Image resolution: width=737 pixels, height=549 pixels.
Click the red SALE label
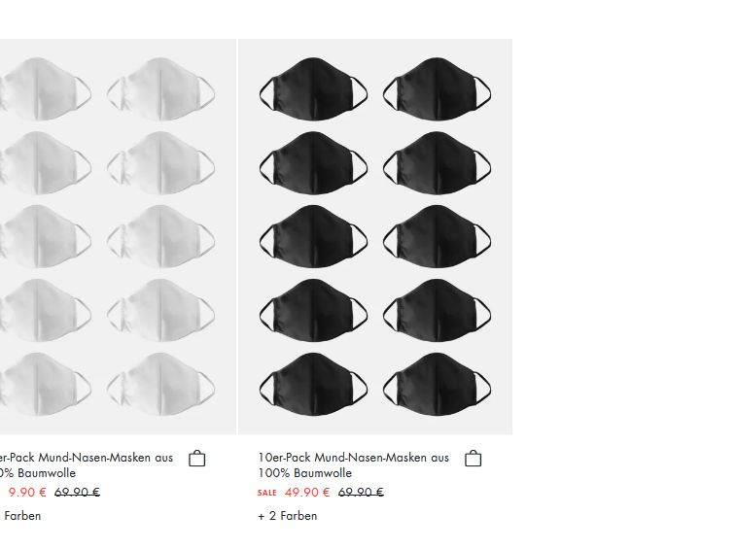[267, 493]
